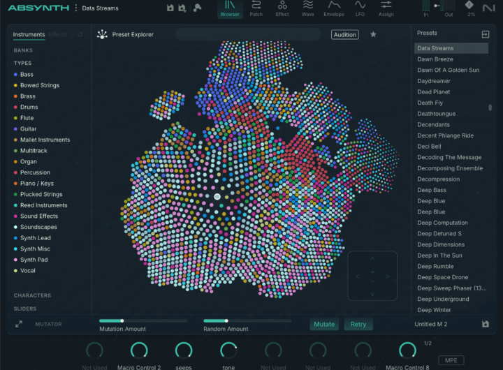Collapse the Presets list panel

click(486, 34)
